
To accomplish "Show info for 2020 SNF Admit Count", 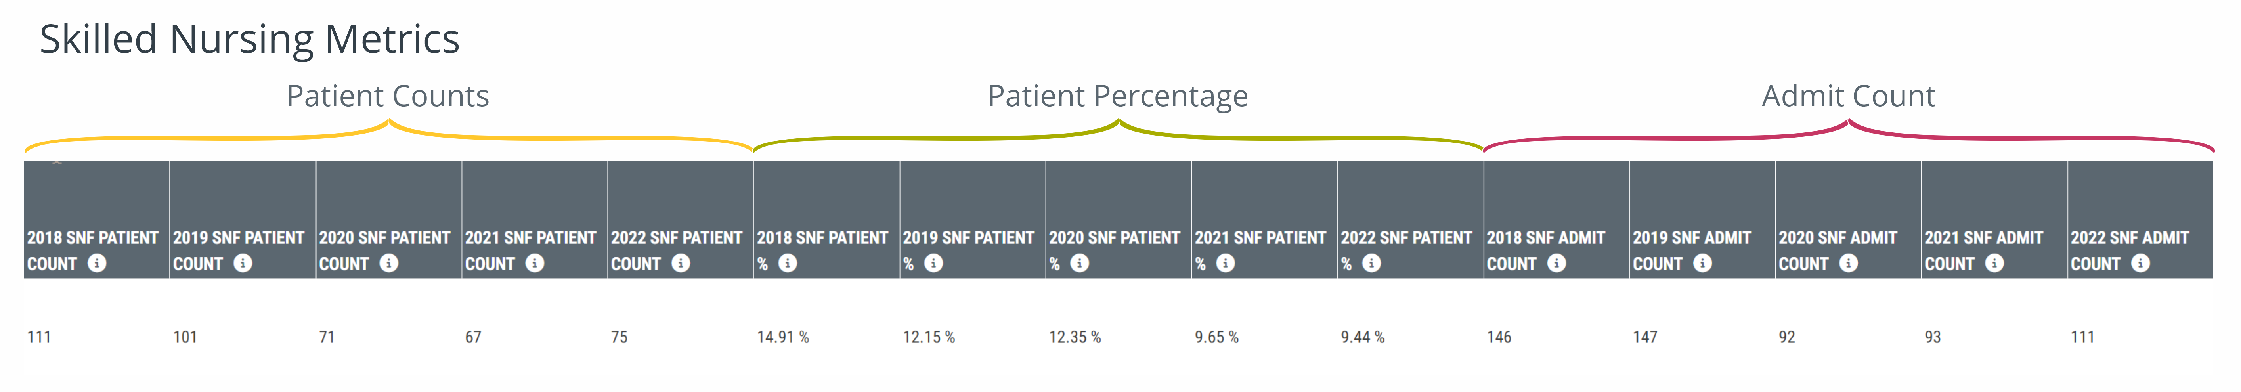I will click(x=1849, y=262).
